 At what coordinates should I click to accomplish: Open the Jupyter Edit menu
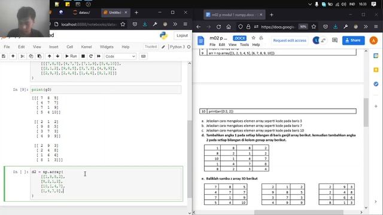click(22, 47)
